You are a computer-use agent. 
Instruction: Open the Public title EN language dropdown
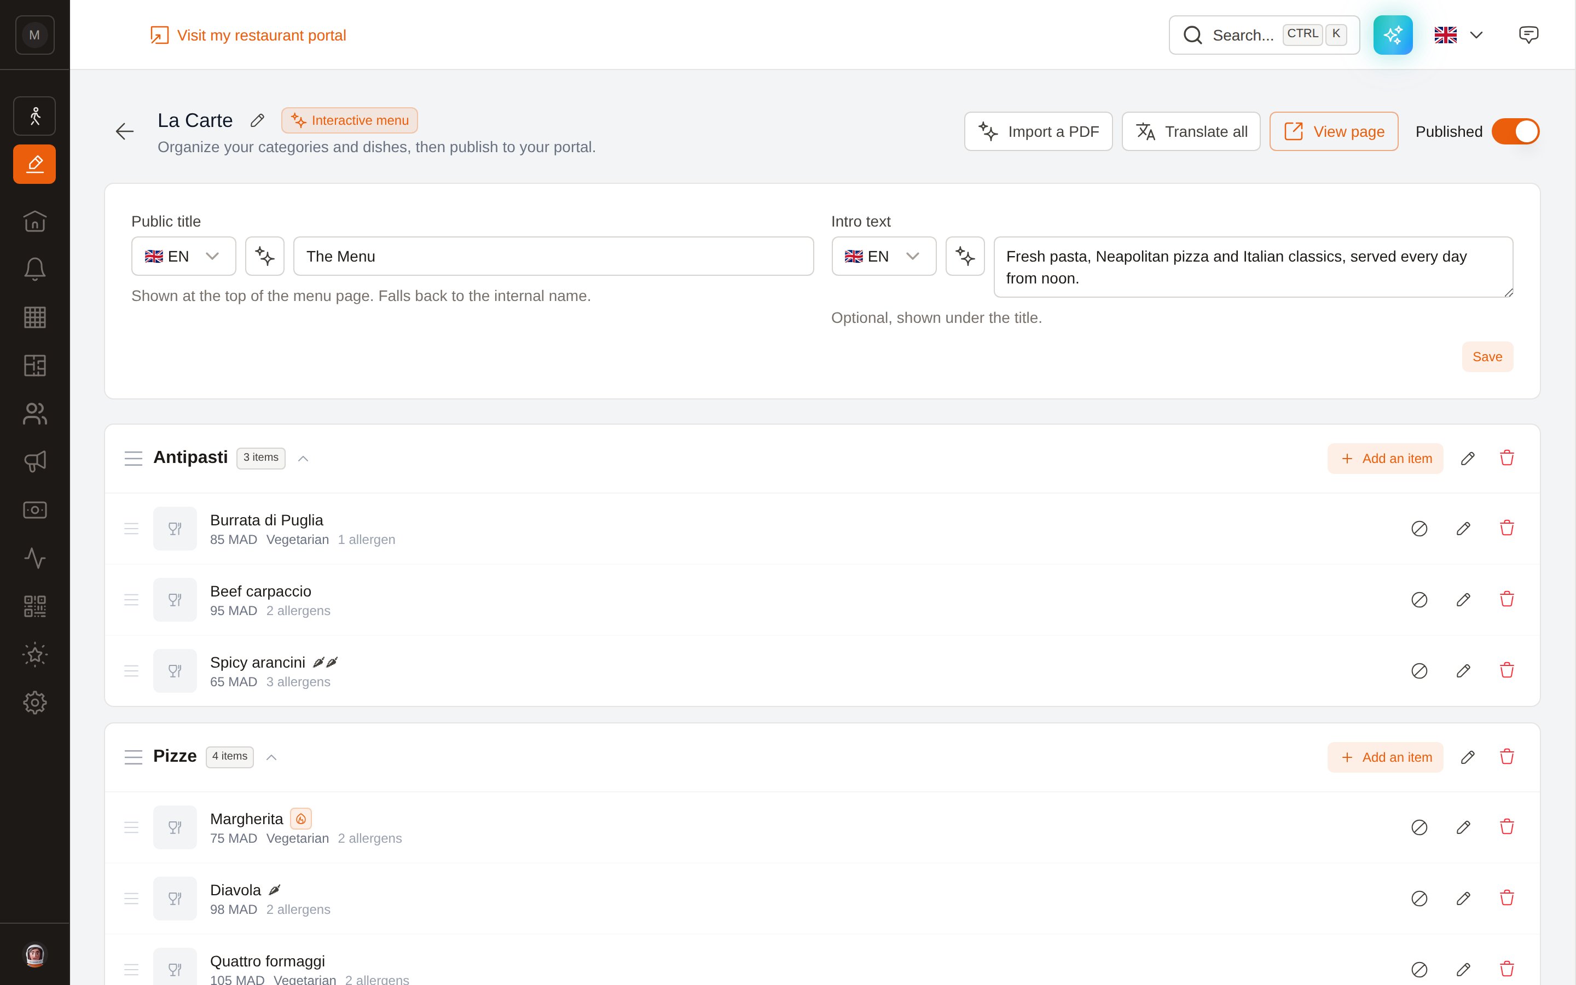click(184, 256)
